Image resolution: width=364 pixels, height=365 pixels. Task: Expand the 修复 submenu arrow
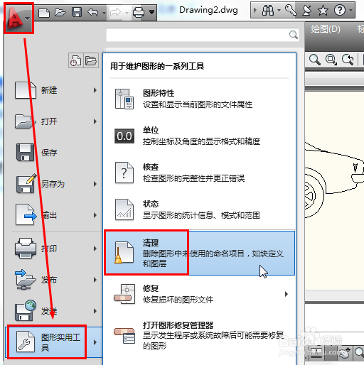click(x=287, y=294)
